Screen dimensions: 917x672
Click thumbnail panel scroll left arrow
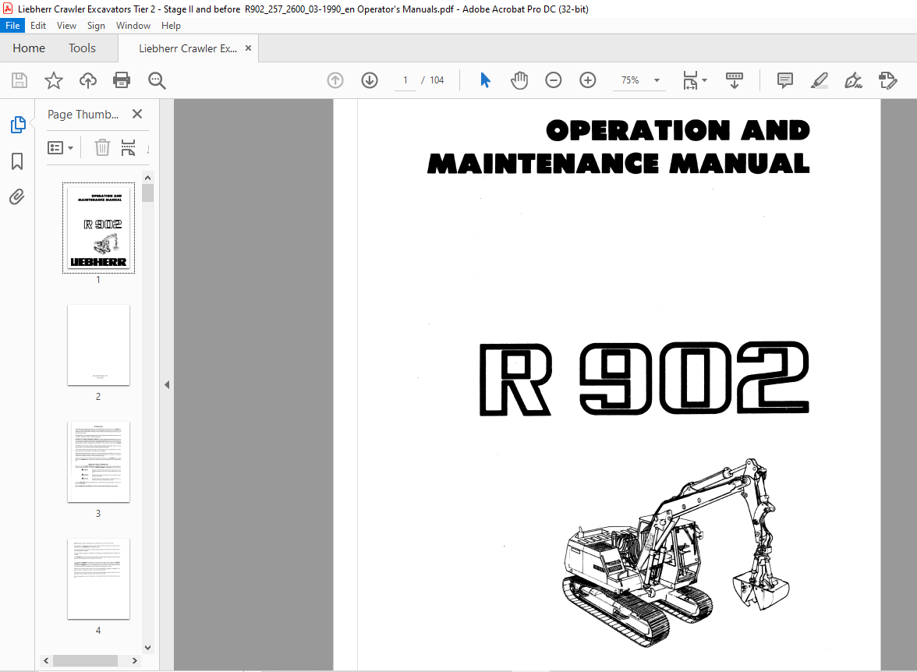point(46,660)
